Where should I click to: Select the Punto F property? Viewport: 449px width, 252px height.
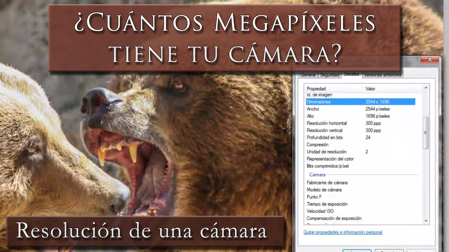[314, 197]
